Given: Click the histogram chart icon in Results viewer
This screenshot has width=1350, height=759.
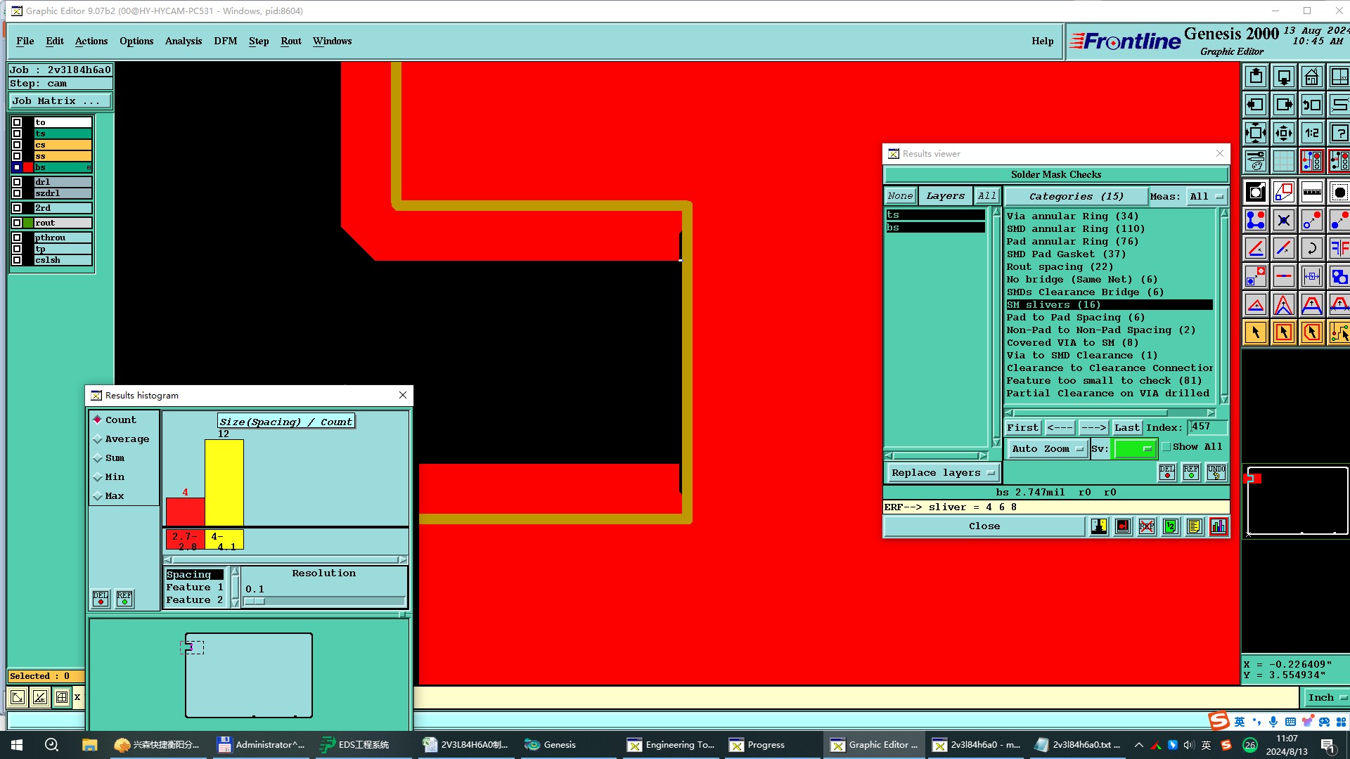Looking at the screenshot, I should 1218,526.
